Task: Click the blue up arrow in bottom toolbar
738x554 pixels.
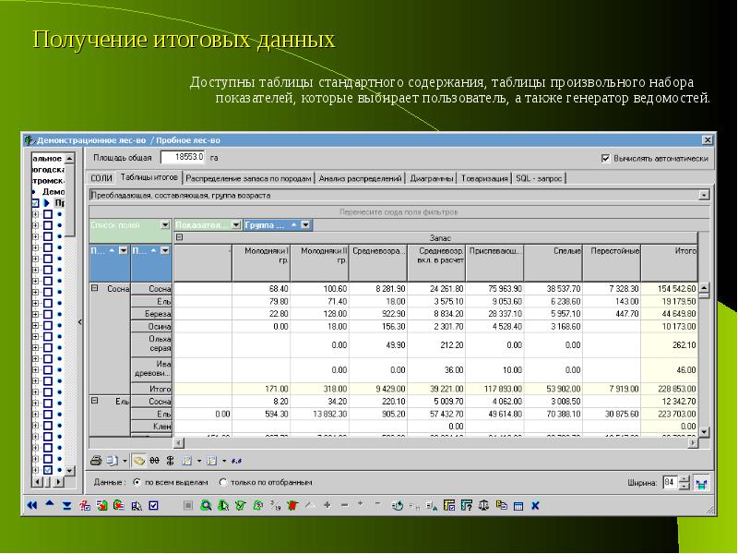Action: [x=49, y=505]
